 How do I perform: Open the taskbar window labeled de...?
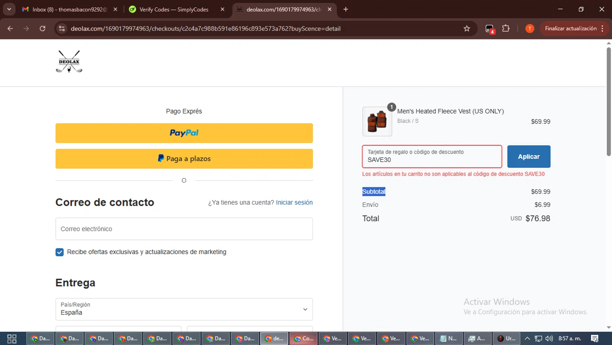274,338
